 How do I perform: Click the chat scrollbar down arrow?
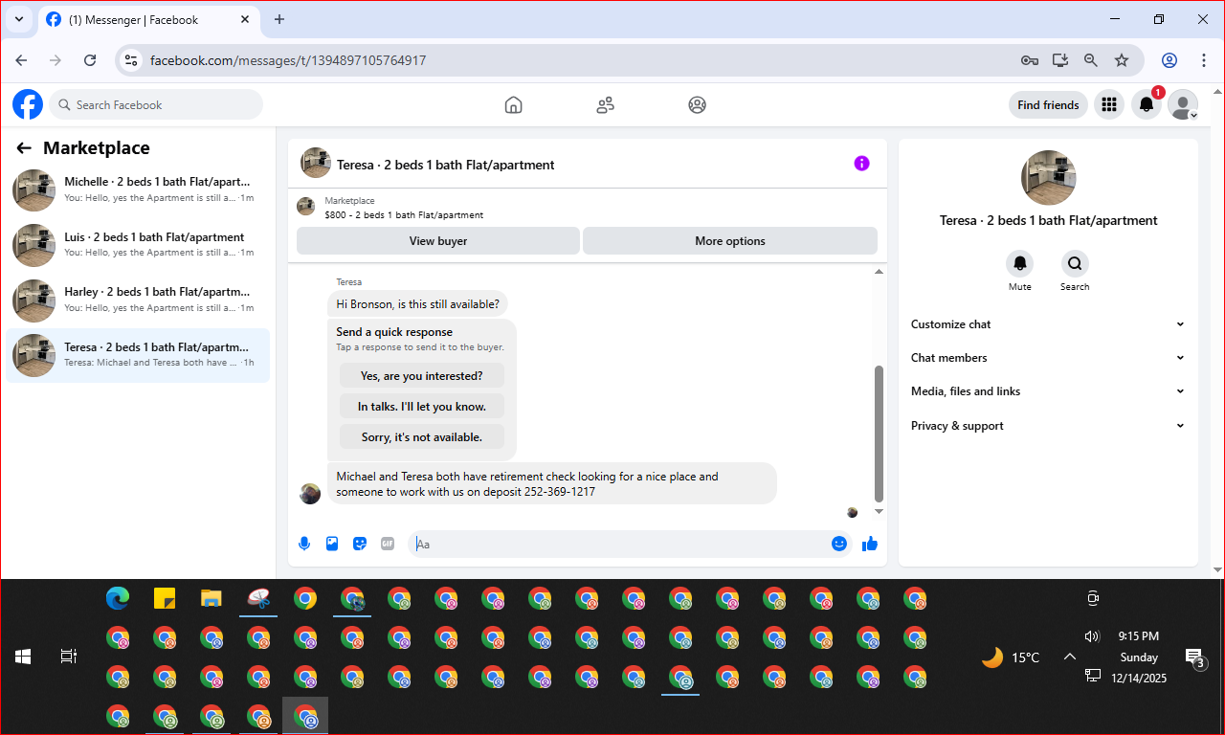879,511
